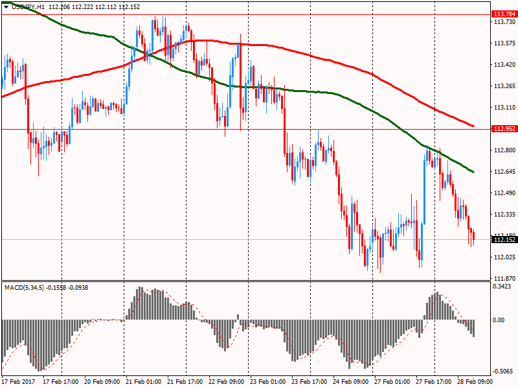Viewport: 518px width, 389px height.
Task: Select the 27 Feb 17:00 time label
Action: click(433, 381)
